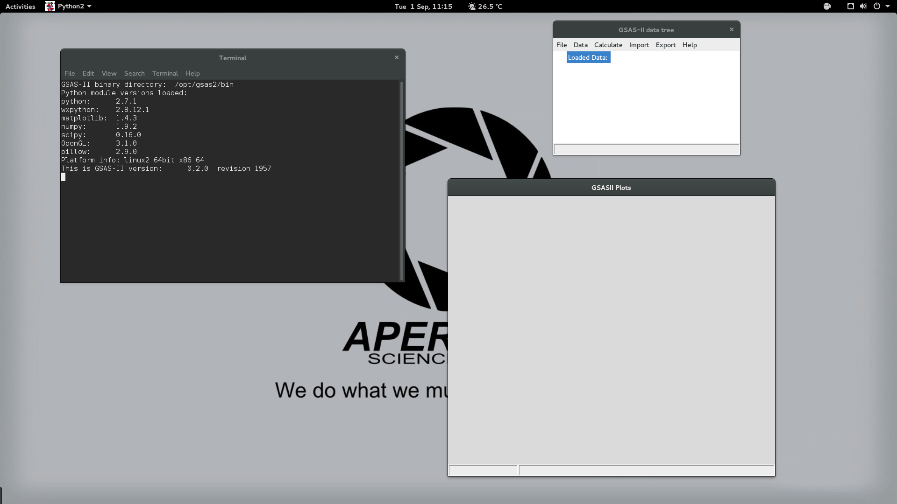Click the OpenGL version line in Terminal
Screen dimensions: 897x504
pyautogui.click(x=99, y=143)
